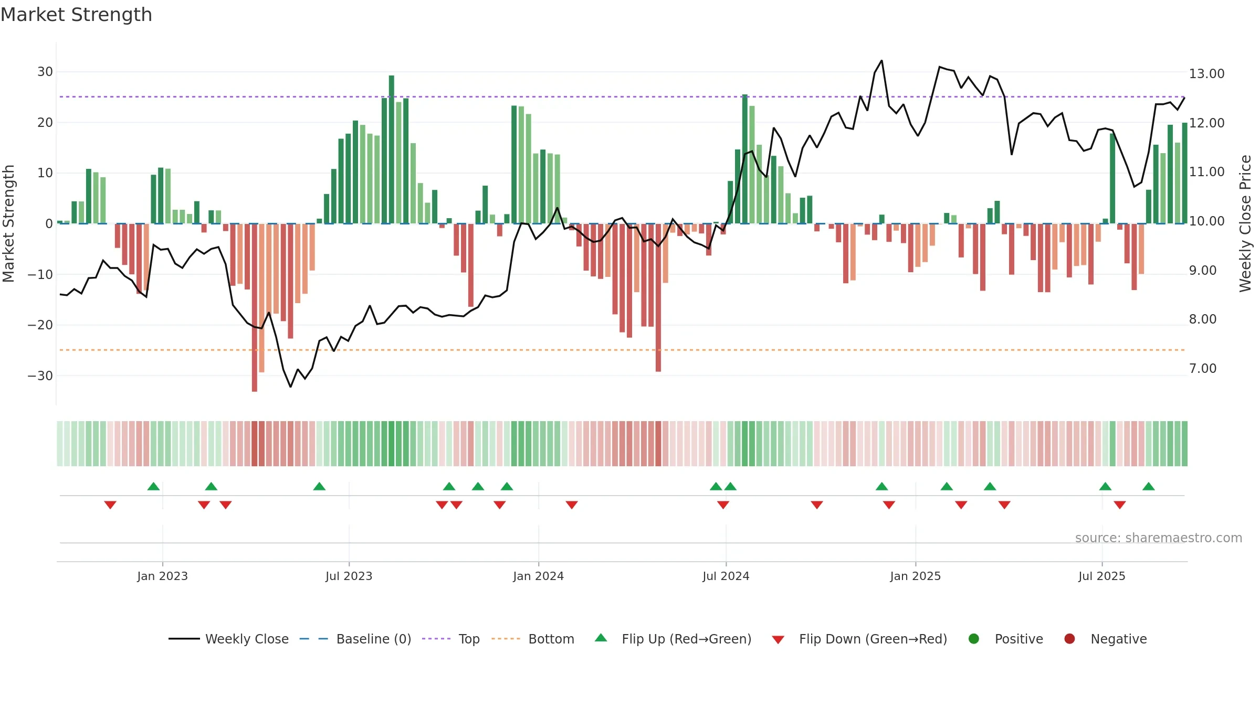Toggle the Weekly Close legend entry

(x=229, y=639)
